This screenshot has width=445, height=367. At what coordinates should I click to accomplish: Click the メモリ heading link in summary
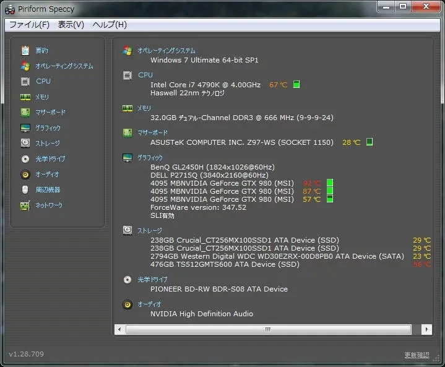(144, 108)
